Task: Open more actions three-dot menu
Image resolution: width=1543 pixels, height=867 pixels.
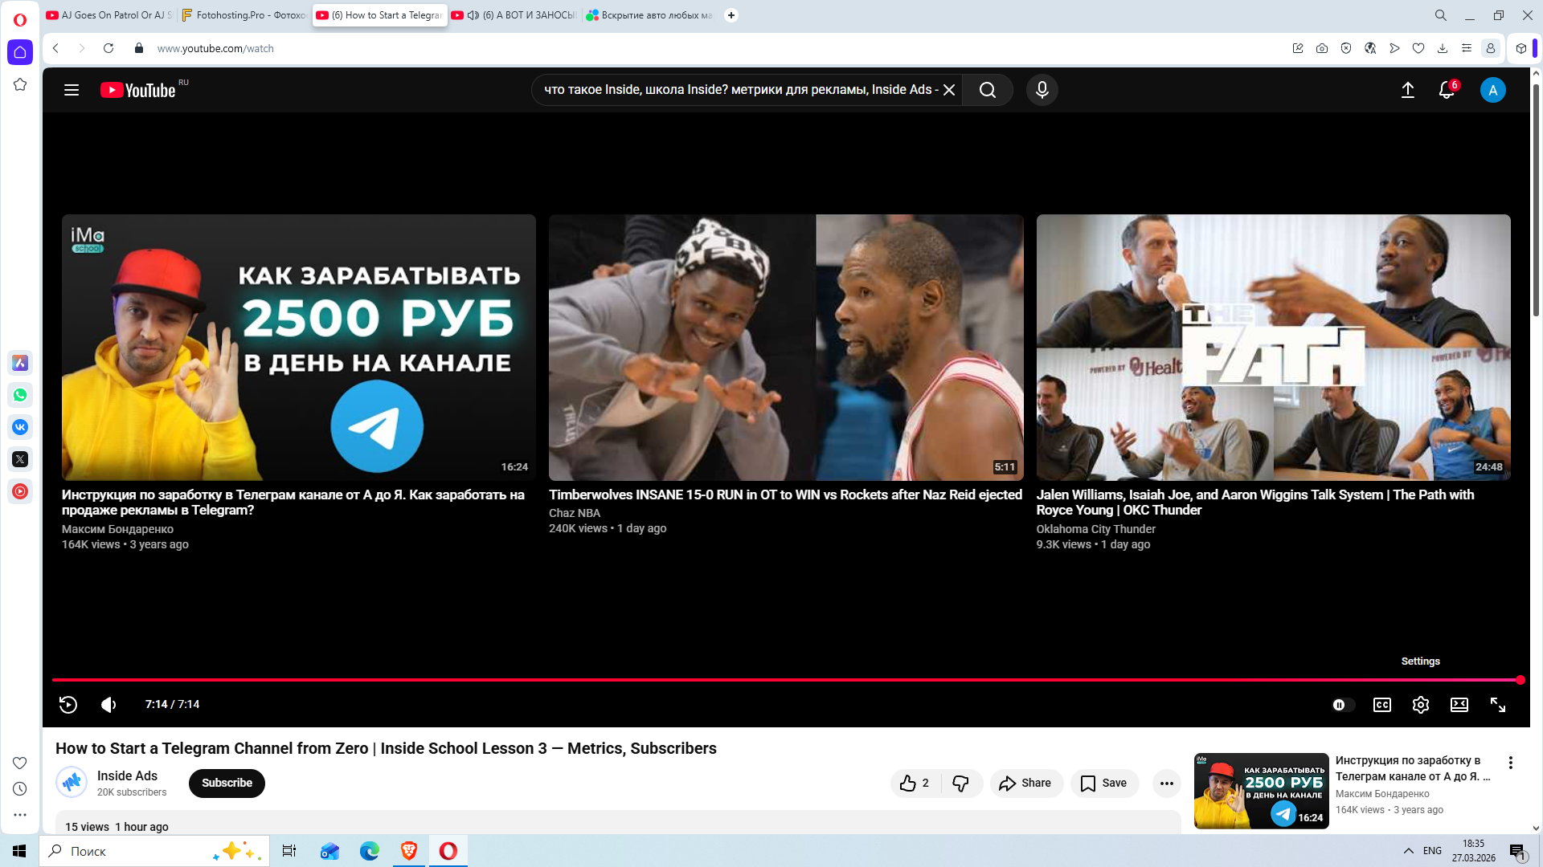Action: [x=1166, y=784]
